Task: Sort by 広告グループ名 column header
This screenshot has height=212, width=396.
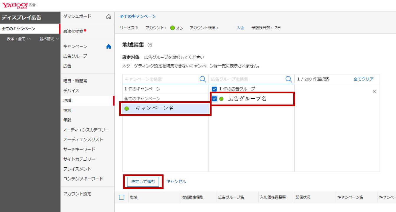Action: coord(231,197)
